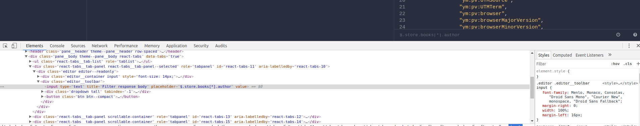Viewport: 640px width, 126px height.
Task: Switch to the Console tab
Action: click(x=57, y=46)
